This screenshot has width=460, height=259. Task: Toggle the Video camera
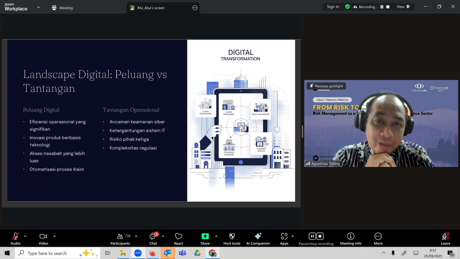click(43, 239)
